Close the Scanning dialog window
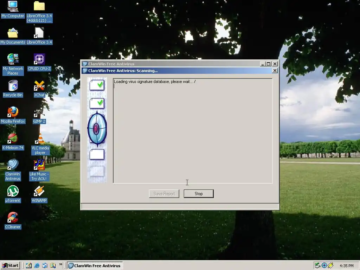Image resolution: width=360 pixels, height=270 pixels. pos(275,70)
